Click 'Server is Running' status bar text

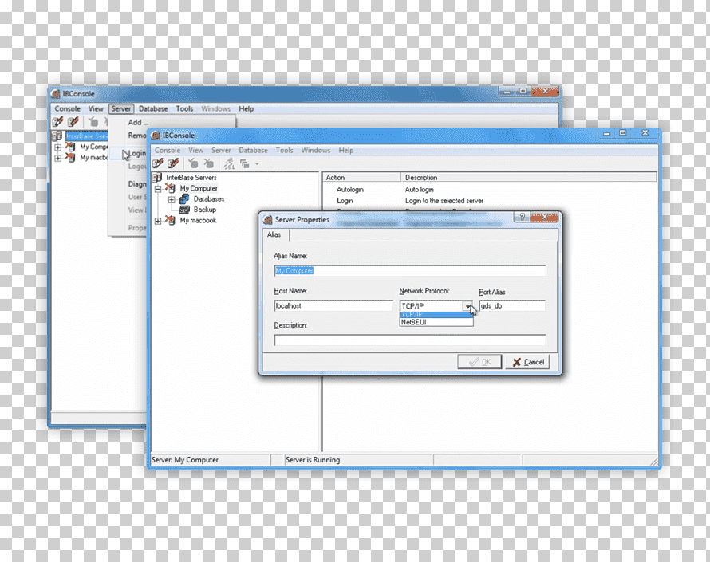tap(313, 460)
